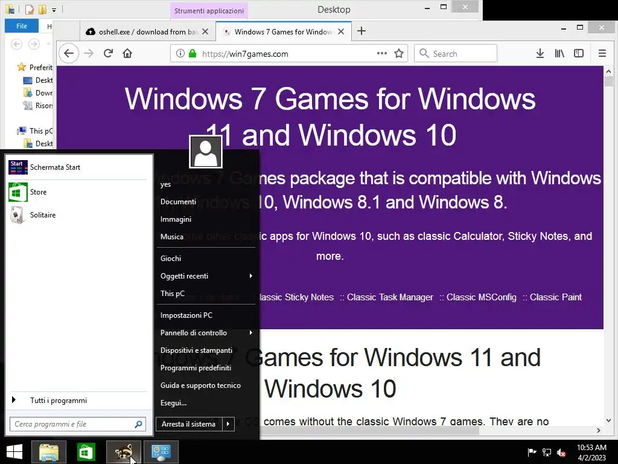This screenshot has height=464, width=618.
Task: Click the raccoon taskbar icon
Action: click(123, 452)
